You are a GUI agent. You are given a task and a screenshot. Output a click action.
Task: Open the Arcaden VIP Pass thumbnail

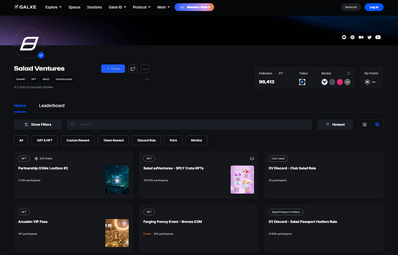(117, 233)
